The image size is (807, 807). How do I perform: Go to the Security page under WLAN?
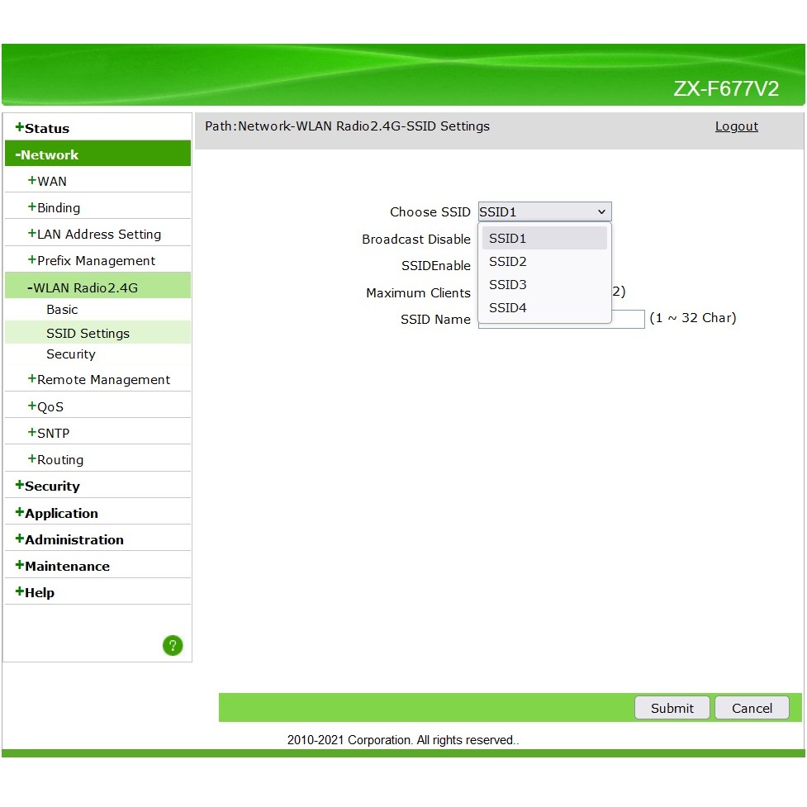[71, 354]
